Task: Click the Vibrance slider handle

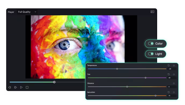Action: (127, 87)
